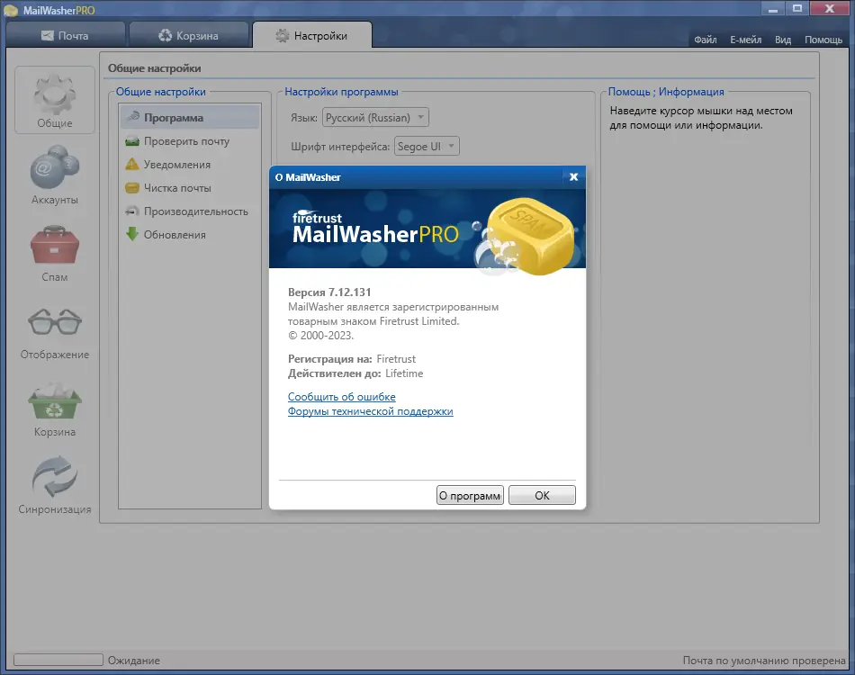
Task: Open Корзина recycle bin settings
Action: [55, 408]
